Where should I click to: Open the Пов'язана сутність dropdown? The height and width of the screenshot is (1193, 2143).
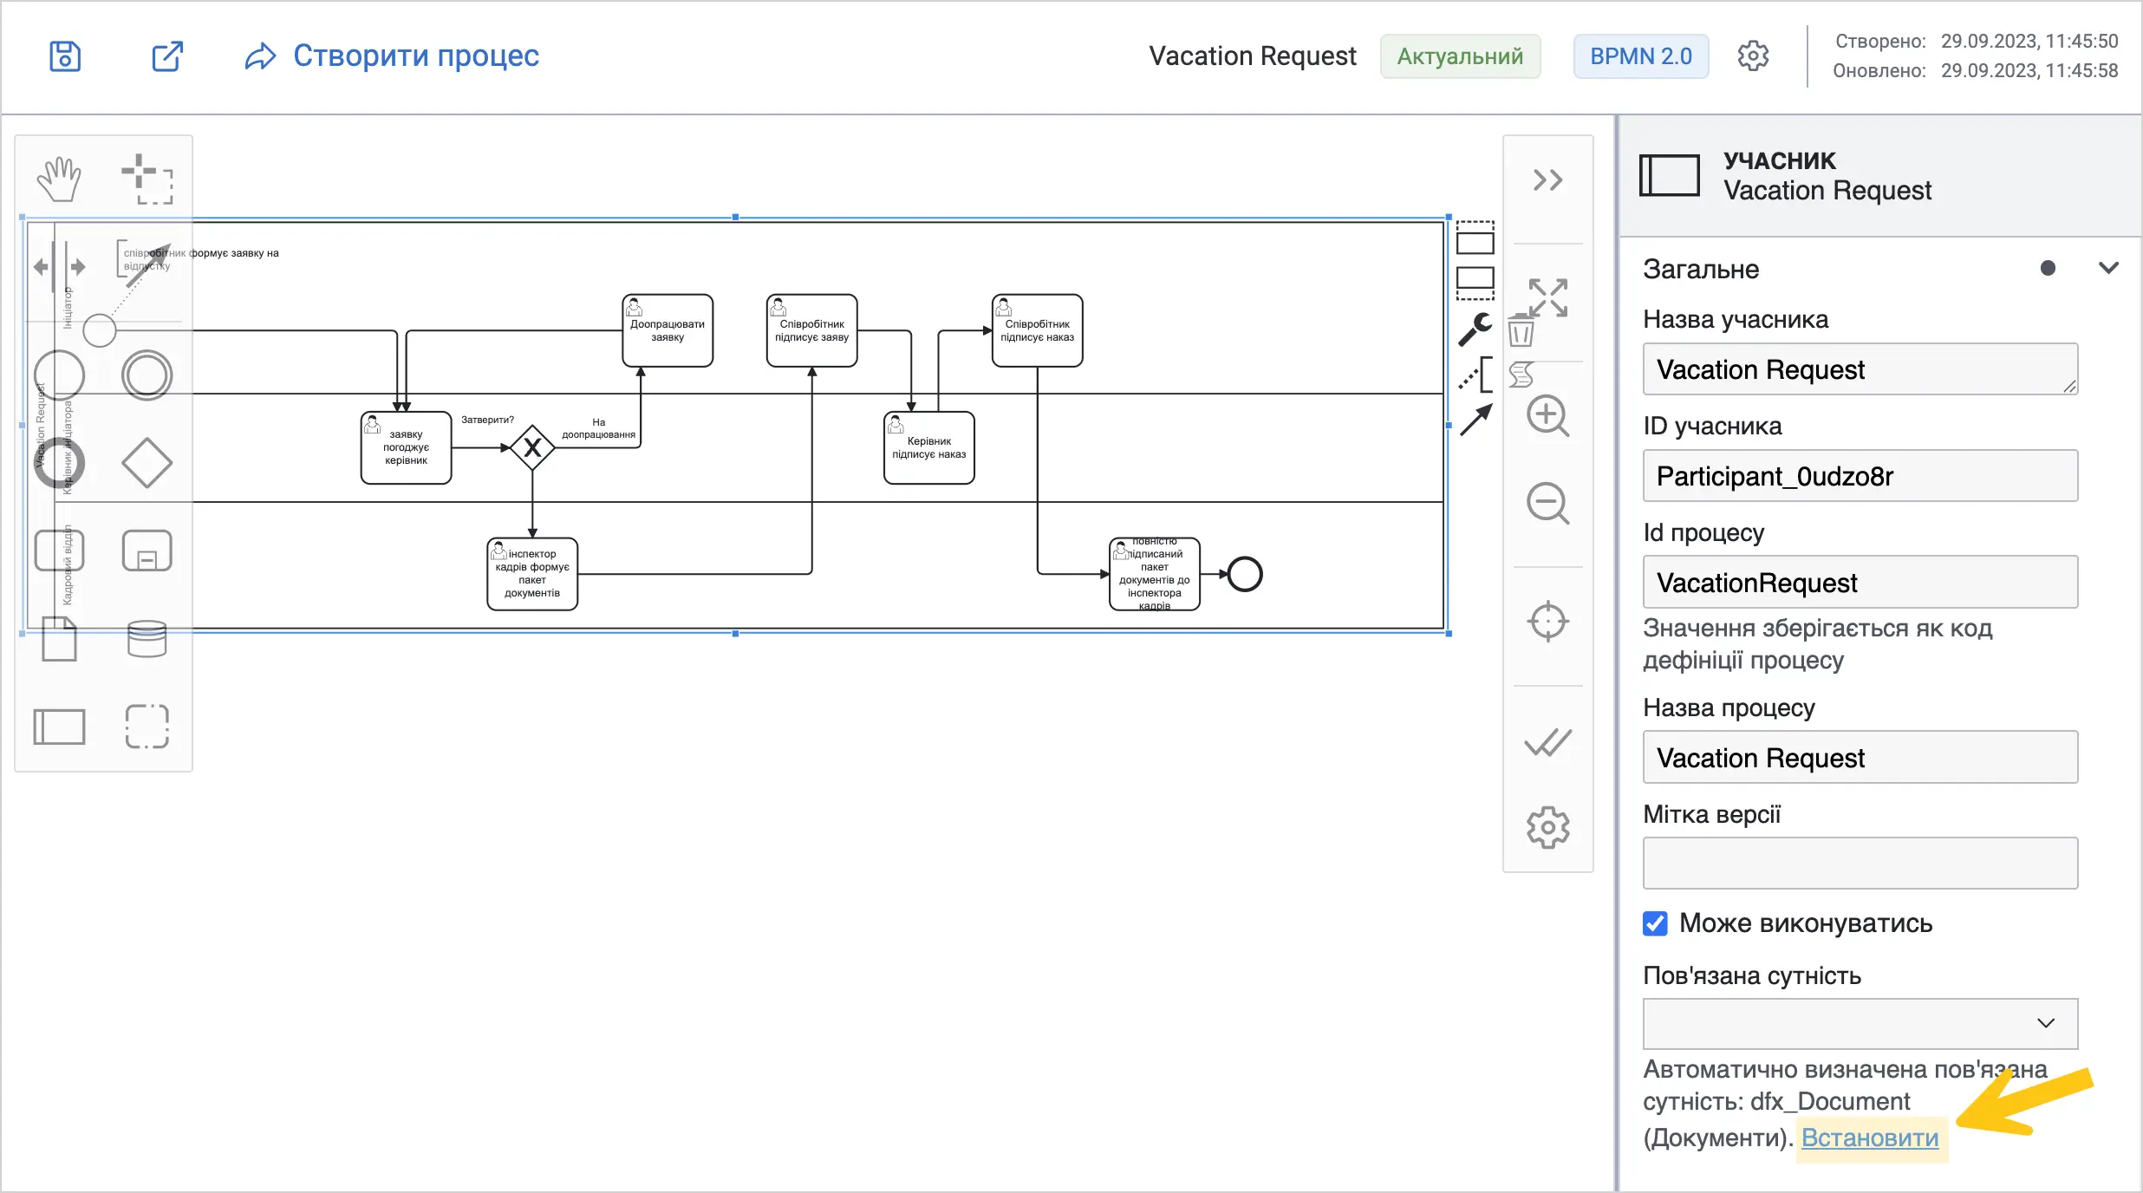[x=1860, y=1024]
